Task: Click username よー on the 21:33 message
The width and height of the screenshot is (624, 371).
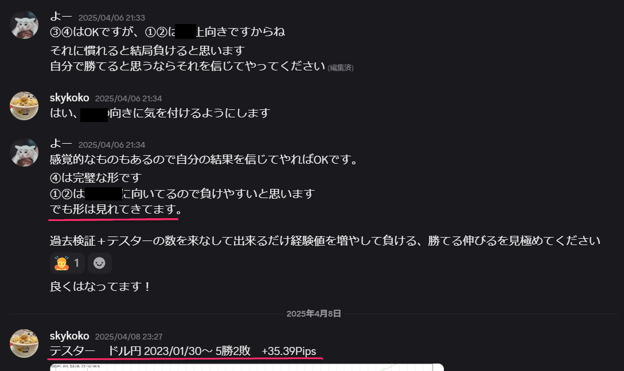Action: (61, 17)
